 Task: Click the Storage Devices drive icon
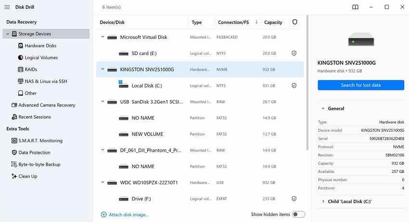tap(14, 34)
